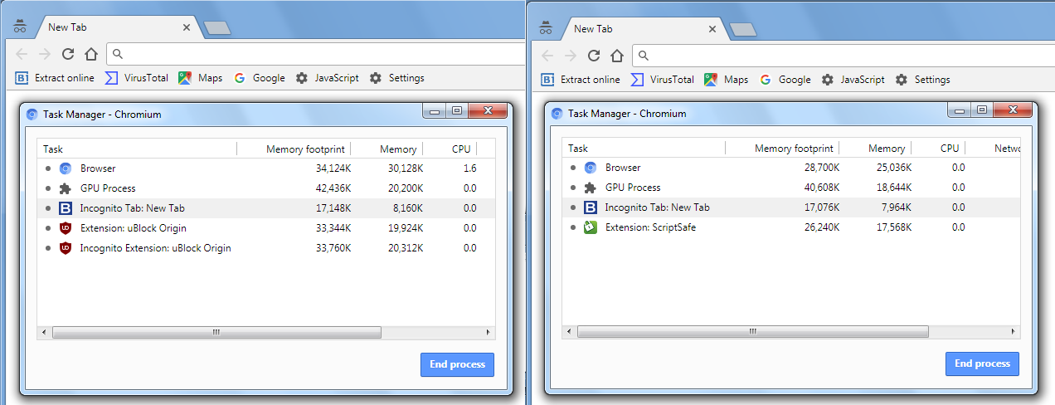The width and height of the screenshot is (1055, 405).
Task: Open the Extract online bookmark in the right window
Action: 581,80
